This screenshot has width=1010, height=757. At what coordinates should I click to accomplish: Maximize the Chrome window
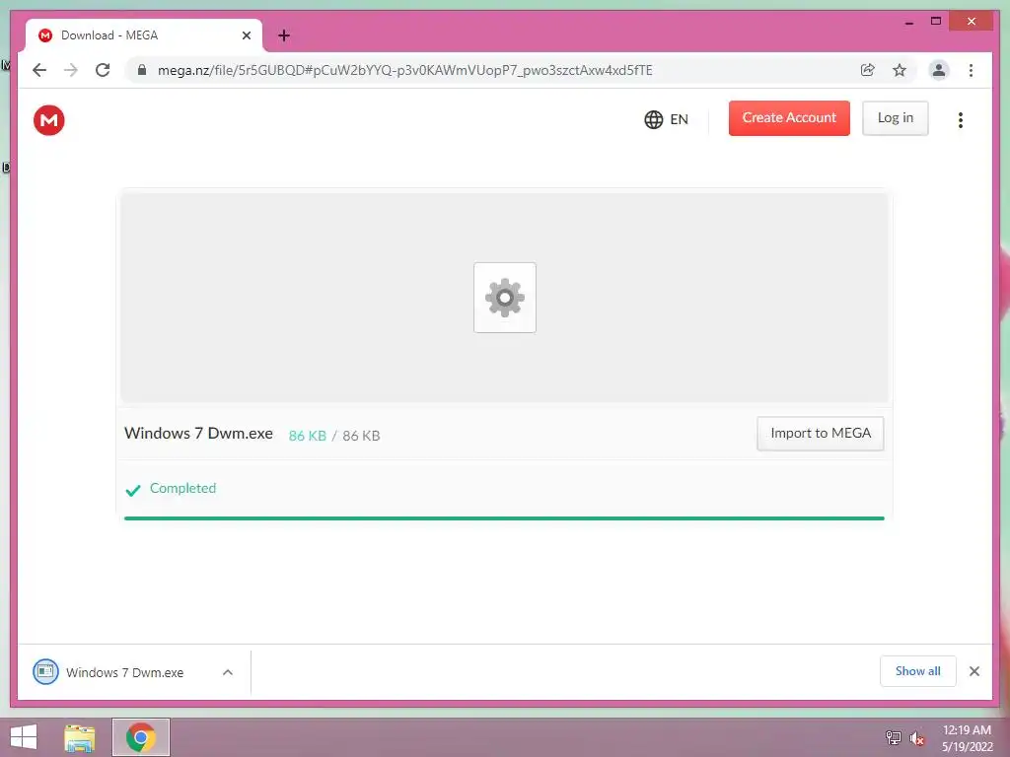point(936,22)
